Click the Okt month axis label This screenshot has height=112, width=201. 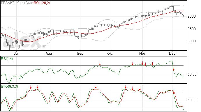[110, 53]
